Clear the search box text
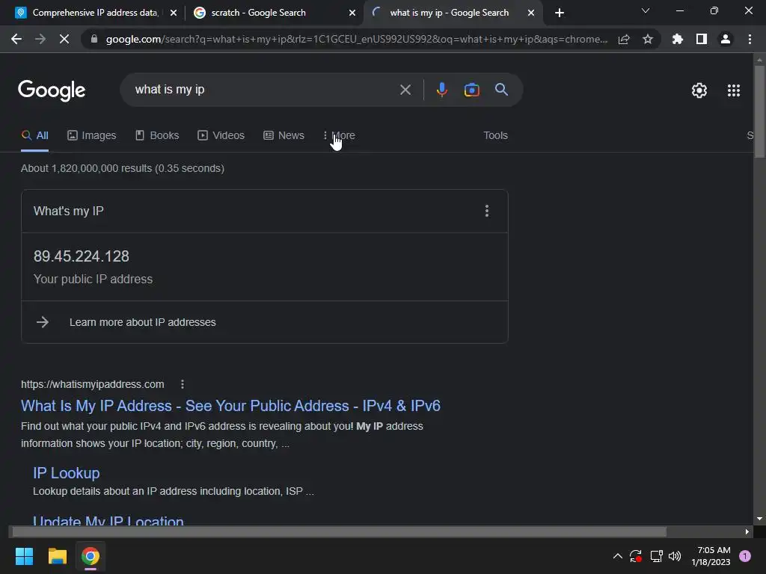 coord(405,90)
